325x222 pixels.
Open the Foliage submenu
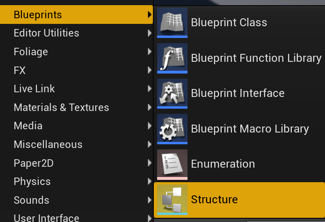coord(77,52)
